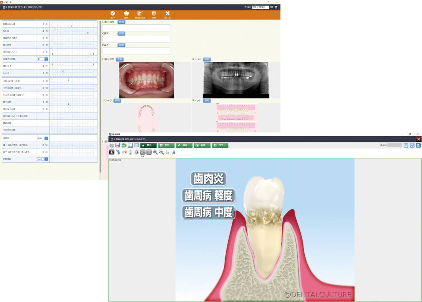Click the blue curved rotate arrow icon
The width and height of the screenshot is (422, 302).
click(x=118, y=152)
